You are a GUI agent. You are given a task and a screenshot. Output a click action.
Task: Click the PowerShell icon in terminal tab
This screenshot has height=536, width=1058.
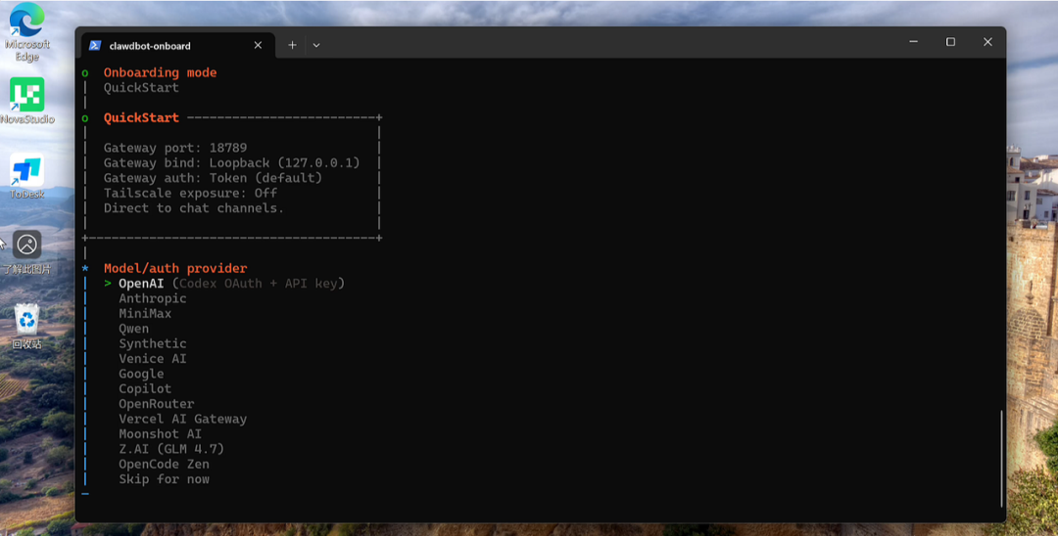95,45
